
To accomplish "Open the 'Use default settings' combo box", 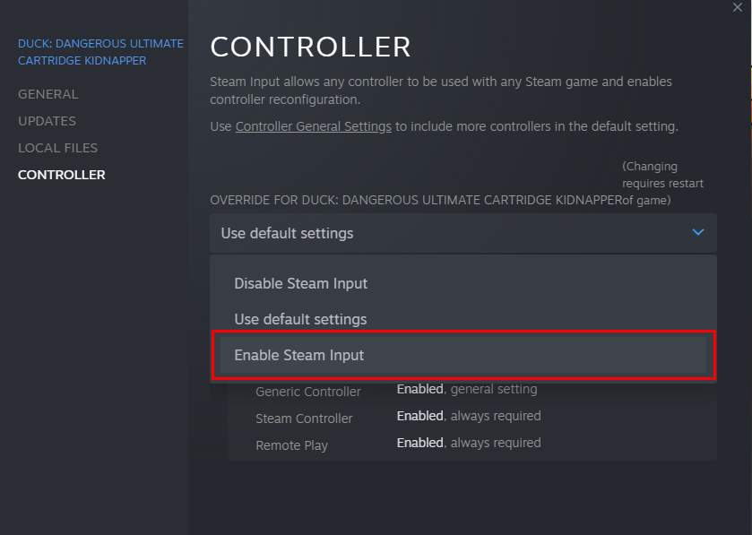I will point(462,233).
